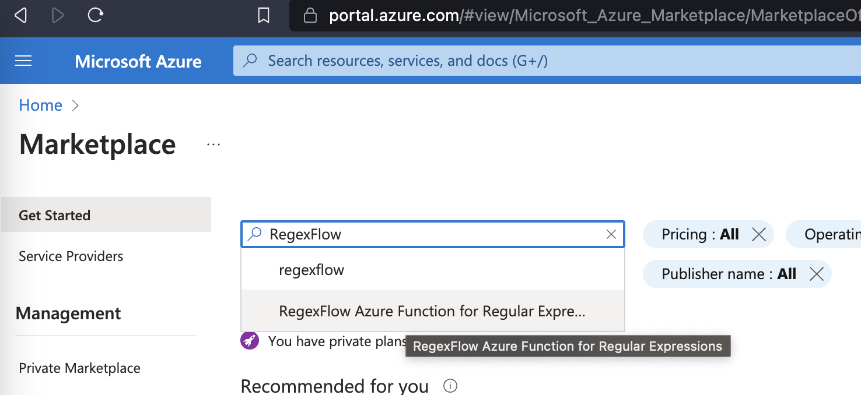The height and width of the screenshot is (395, 861).
Task: Dismiss the Publisher name : All filter
Action: point(815,274)
